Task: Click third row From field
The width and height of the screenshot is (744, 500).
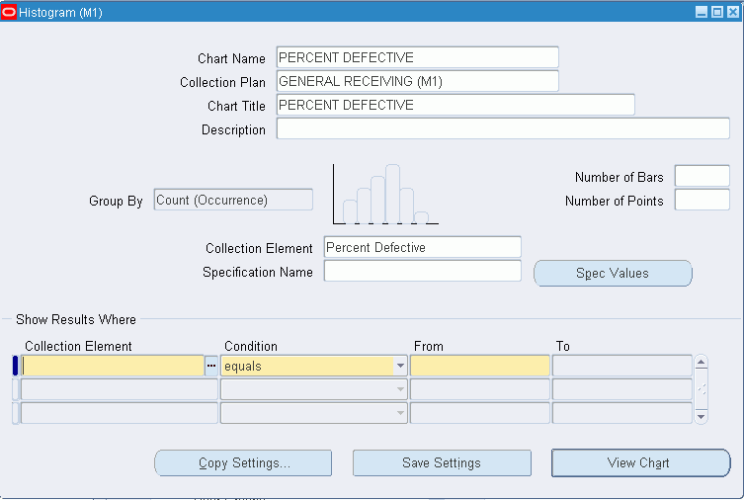Action: [480, 413]
